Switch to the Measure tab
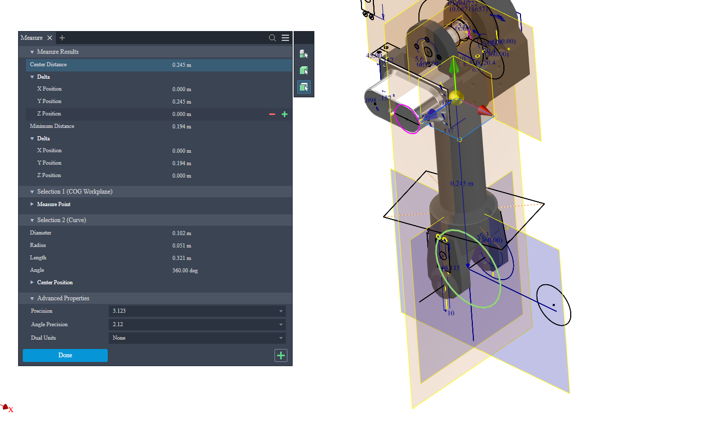The width and height of the screenshot is (709, 422). pyautogui.click(x=32, y=38)
